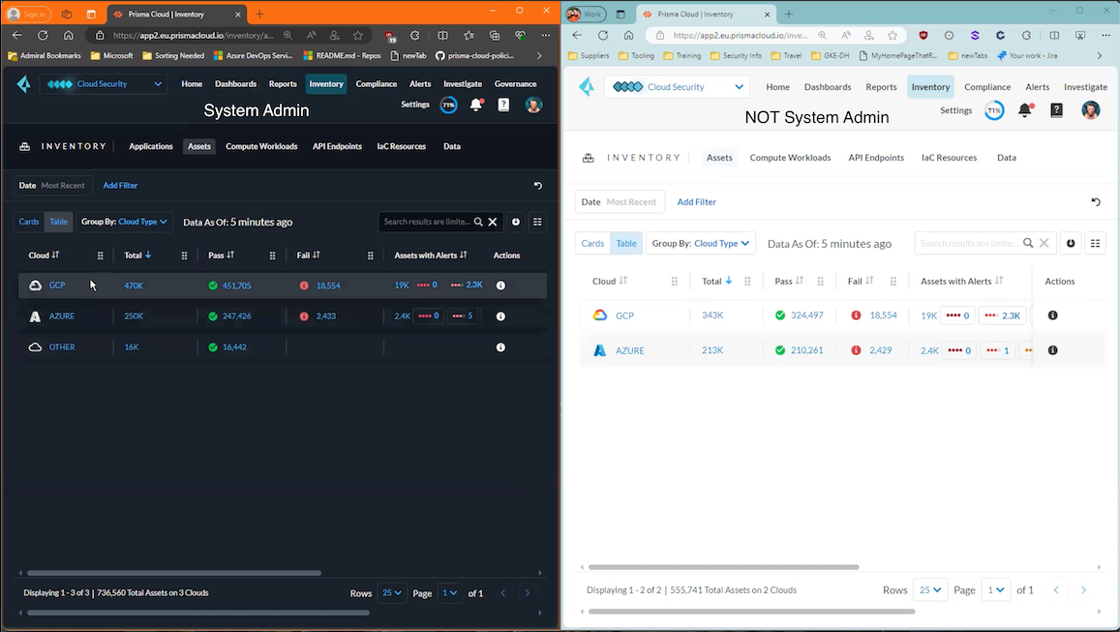This screenshot has height=632, width=1120.
Task: Click Add Filter in the light window
Action: pos(696,202)
